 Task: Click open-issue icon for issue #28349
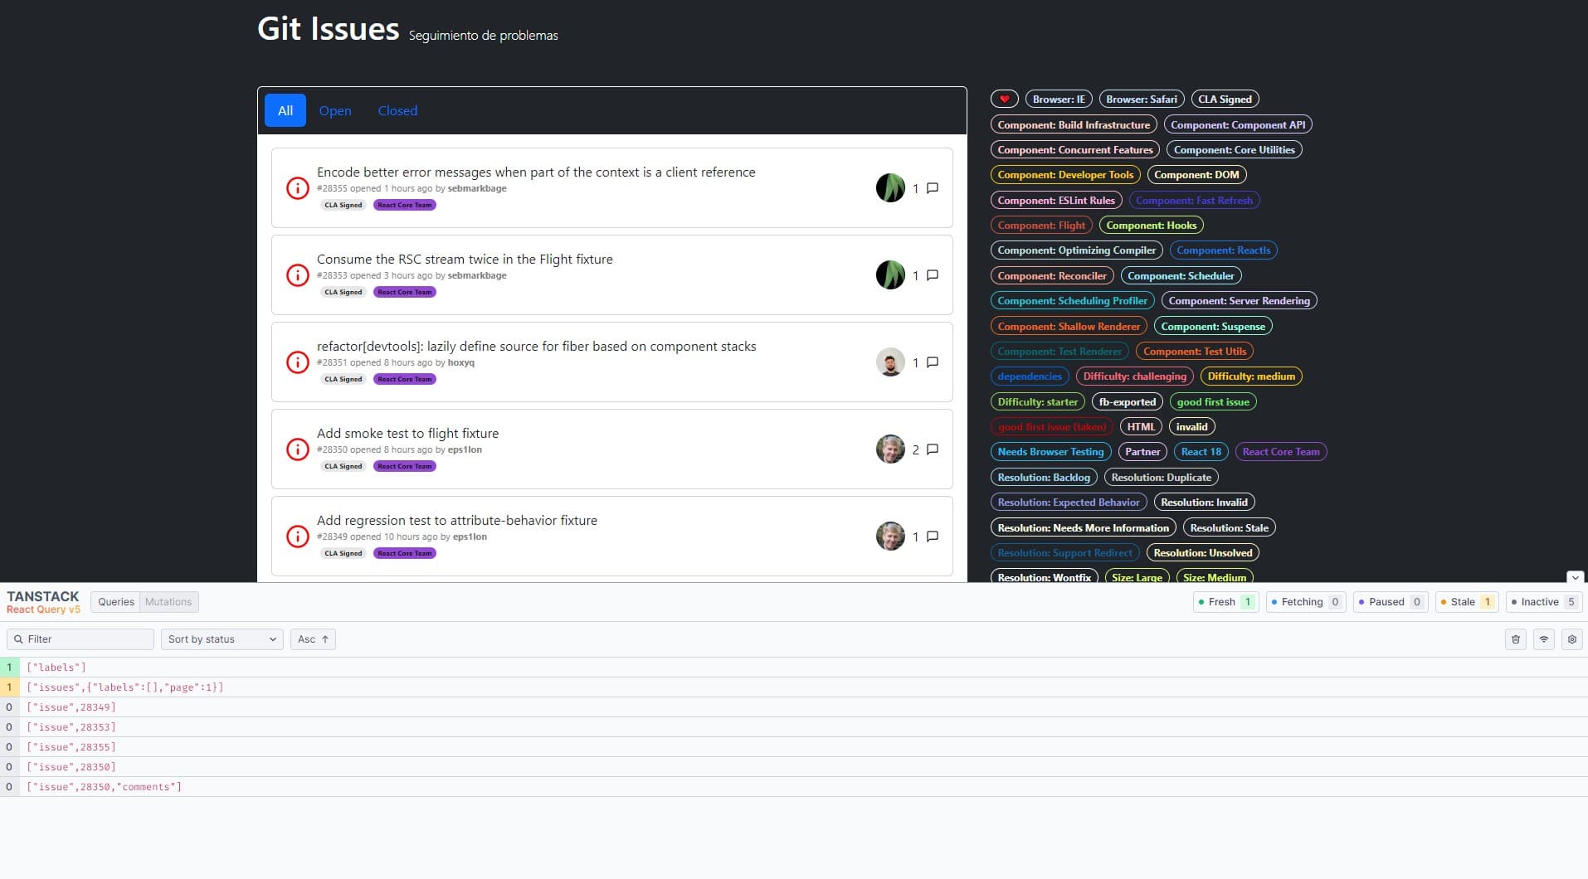click(298, 537)
